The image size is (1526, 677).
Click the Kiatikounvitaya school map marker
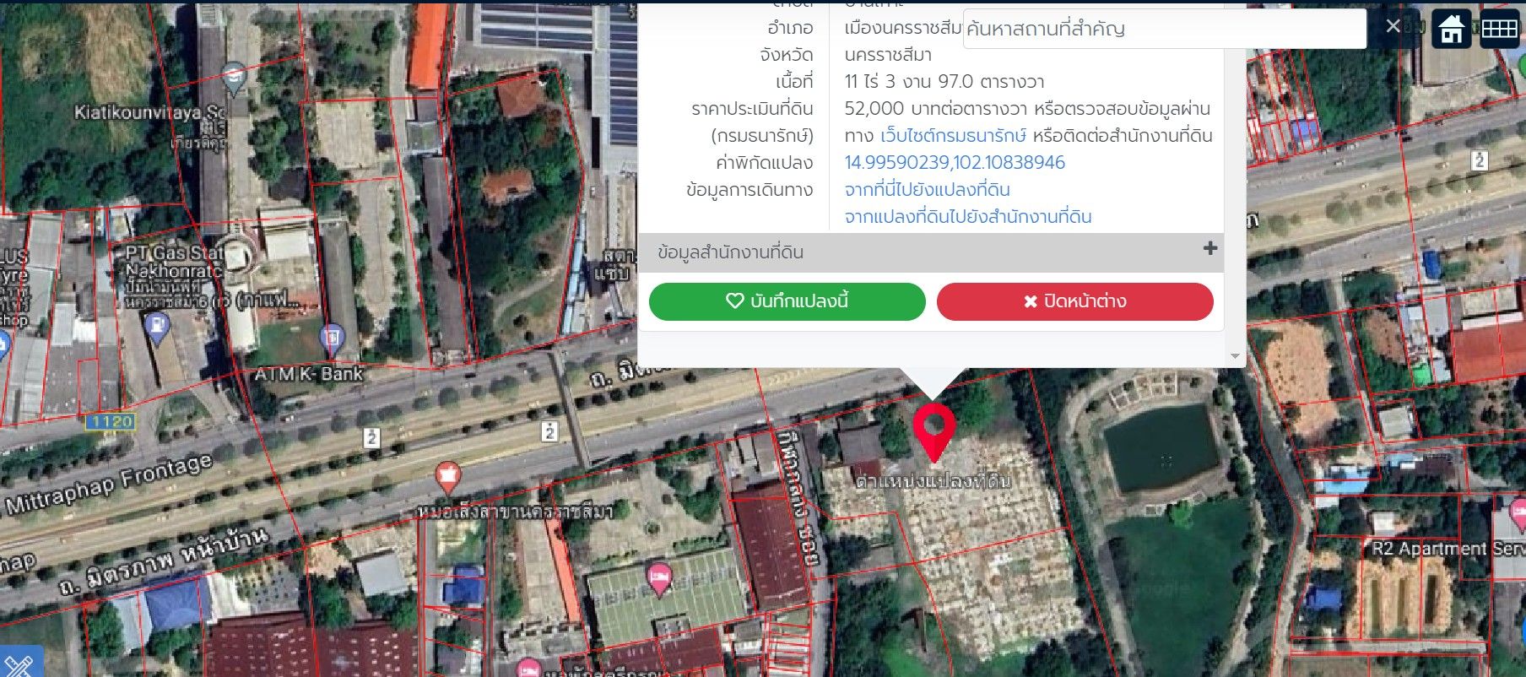234,79
